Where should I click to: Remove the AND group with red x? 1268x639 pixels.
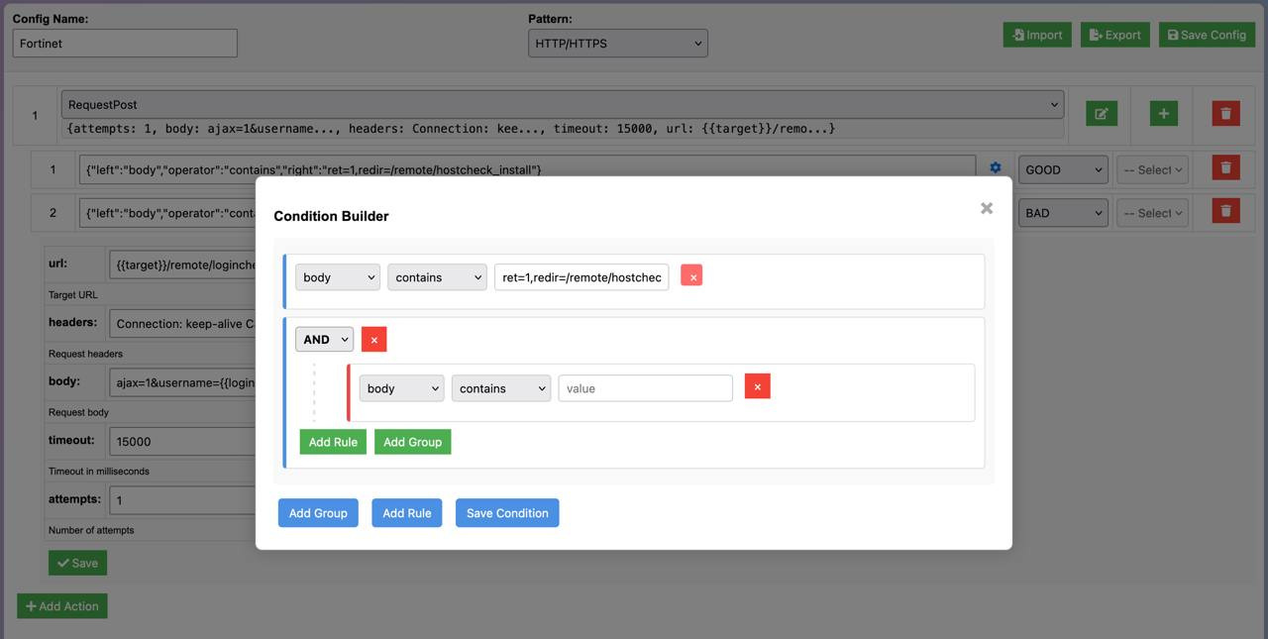[x=373, y=339]
